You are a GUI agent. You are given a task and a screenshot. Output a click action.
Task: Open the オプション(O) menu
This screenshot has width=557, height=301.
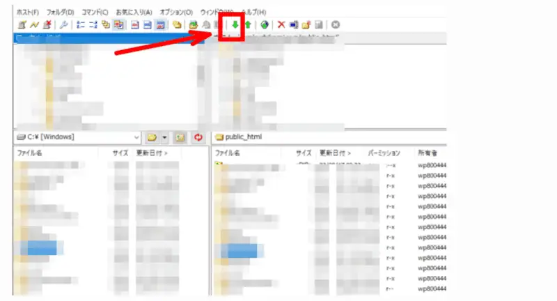(x=176, y=12)
